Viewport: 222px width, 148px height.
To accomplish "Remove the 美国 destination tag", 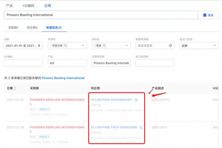I will (104, 46).
